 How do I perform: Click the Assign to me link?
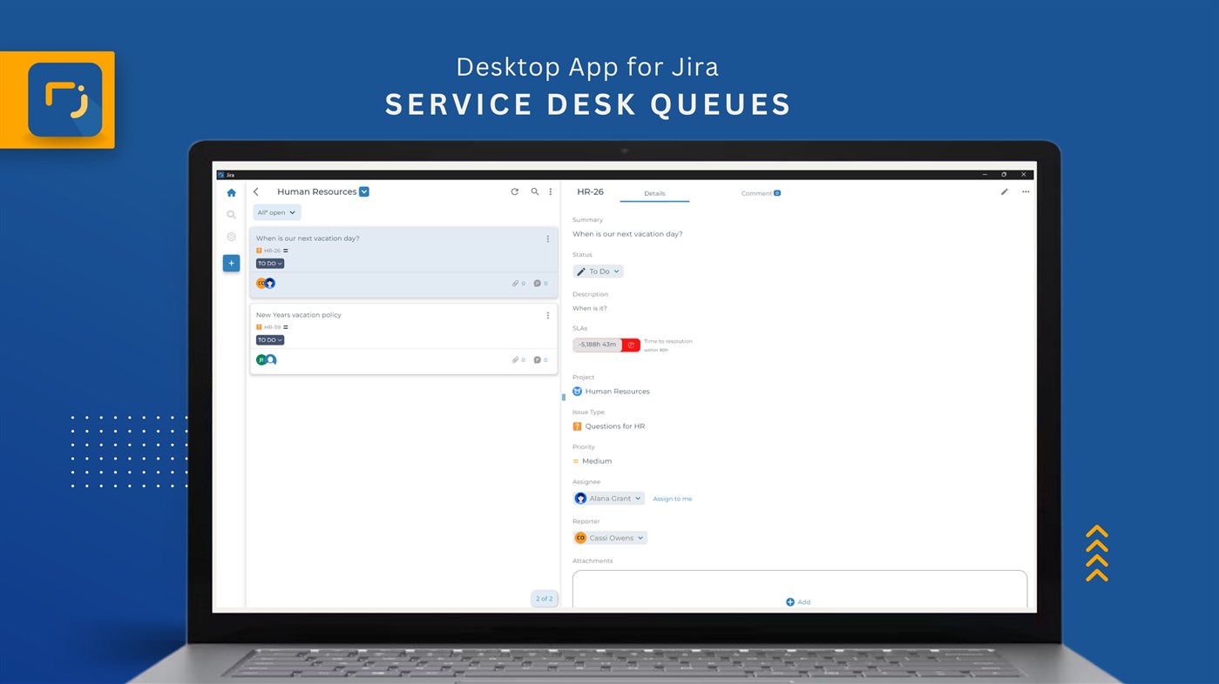click(672, 498)
